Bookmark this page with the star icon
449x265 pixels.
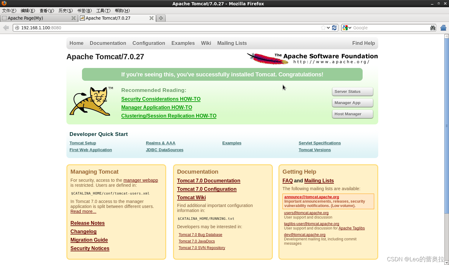coord(323,28)
